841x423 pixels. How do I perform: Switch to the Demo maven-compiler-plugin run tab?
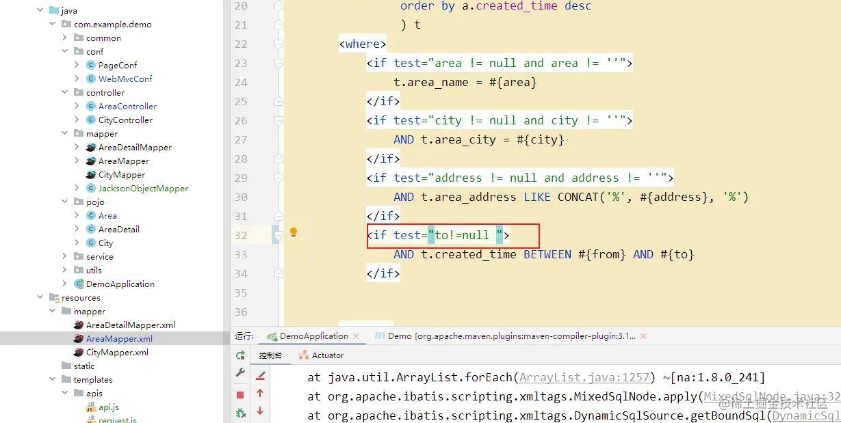pyautogui.click(x=512, y=336)
